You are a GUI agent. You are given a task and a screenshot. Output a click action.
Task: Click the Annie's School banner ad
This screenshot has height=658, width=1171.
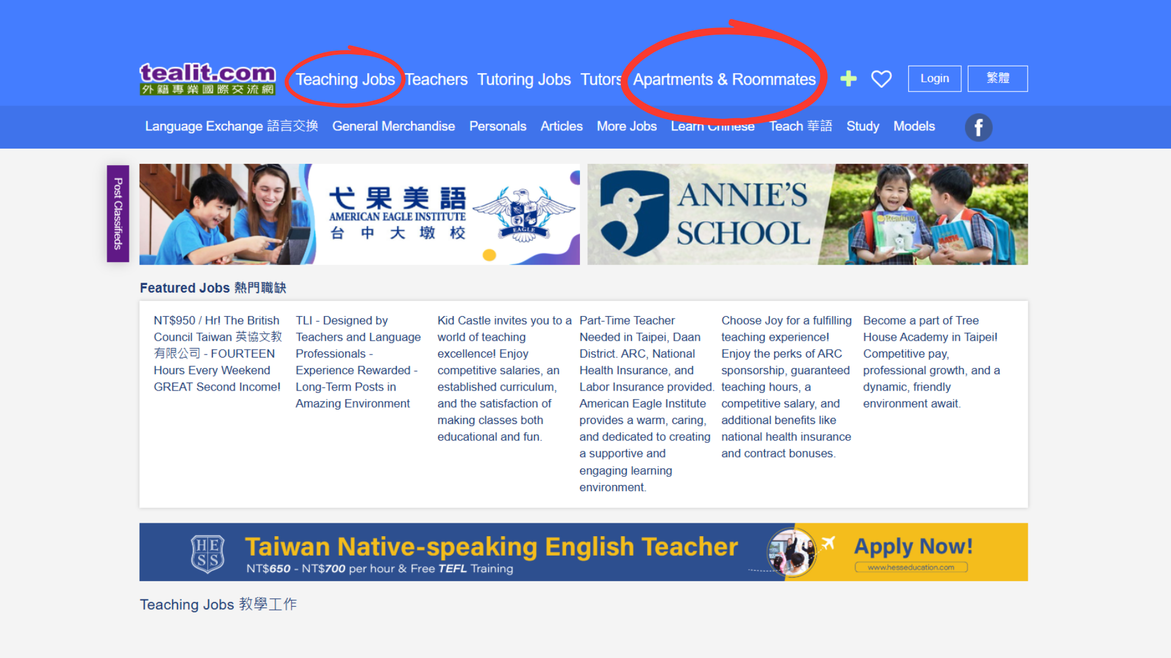click(807, 214)
